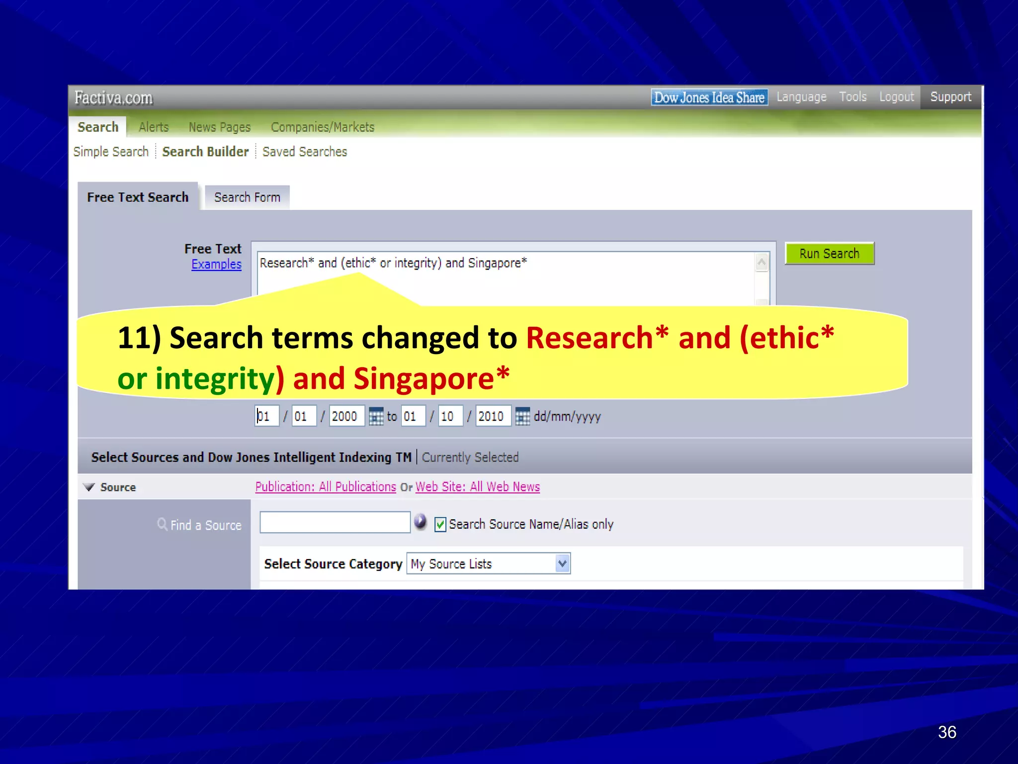Open the Language menu
Screen dimensions: 1018x764
(801, 97)
